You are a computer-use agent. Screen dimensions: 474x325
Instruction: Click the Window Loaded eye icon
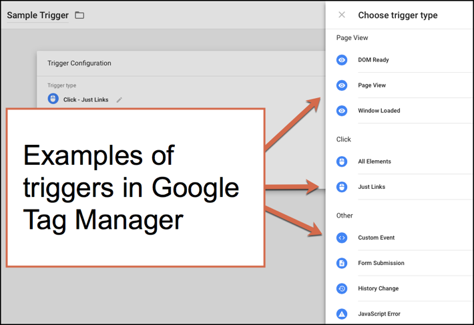[x=342, y=111]
